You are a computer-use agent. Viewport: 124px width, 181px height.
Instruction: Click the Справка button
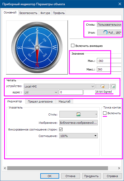pyautogui.click(x=112, y=176)
